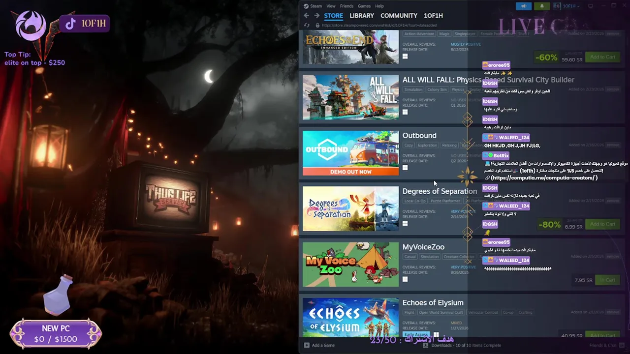
Task: Click In Cart button for MyVoiceZoo
Action: coord(607,280)
